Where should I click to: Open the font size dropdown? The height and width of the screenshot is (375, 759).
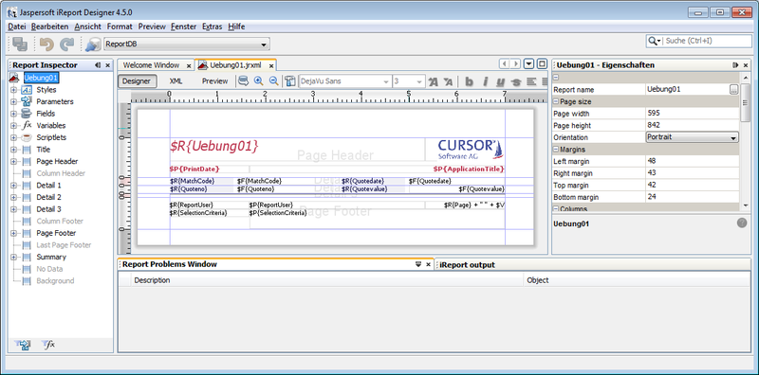(x=419, y=81)
